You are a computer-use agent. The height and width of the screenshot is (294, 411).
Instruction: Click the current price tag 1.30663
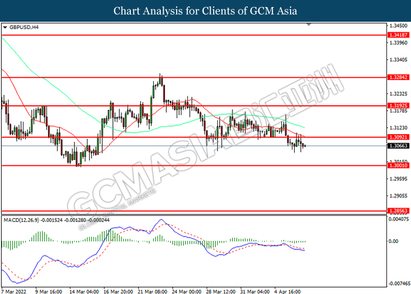tap(398, 146)
